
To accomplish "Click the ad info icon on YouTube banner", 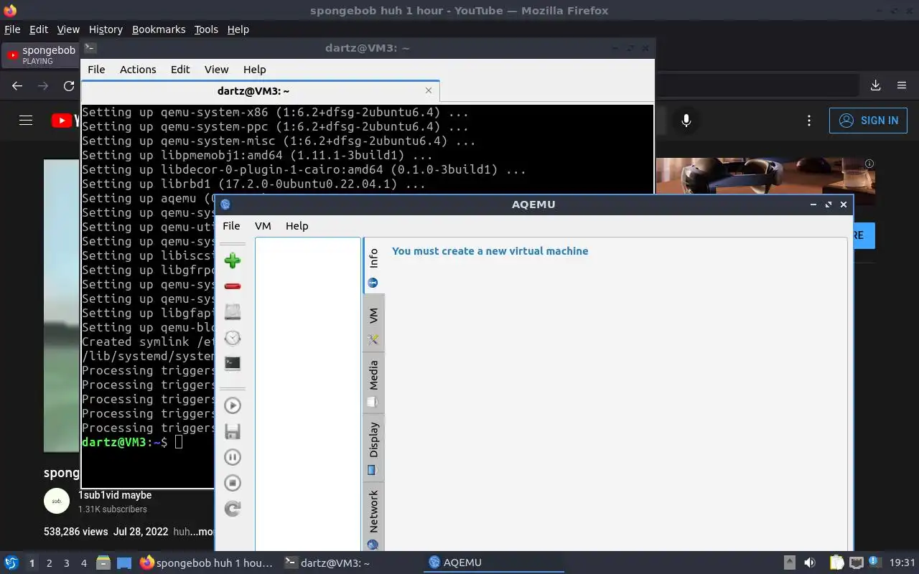I will tap(869, 164).
